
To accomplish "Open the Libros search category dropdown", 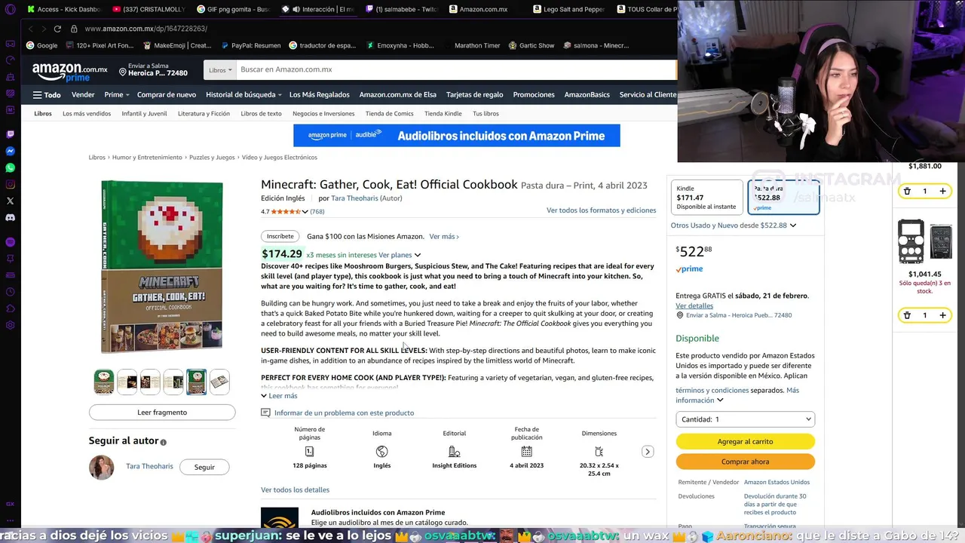I will (x=219, y=70).
